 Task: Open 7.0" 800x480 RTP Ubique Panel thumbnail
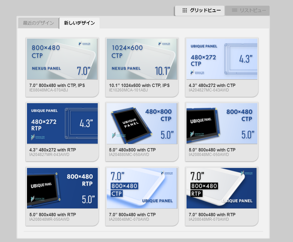222,188
